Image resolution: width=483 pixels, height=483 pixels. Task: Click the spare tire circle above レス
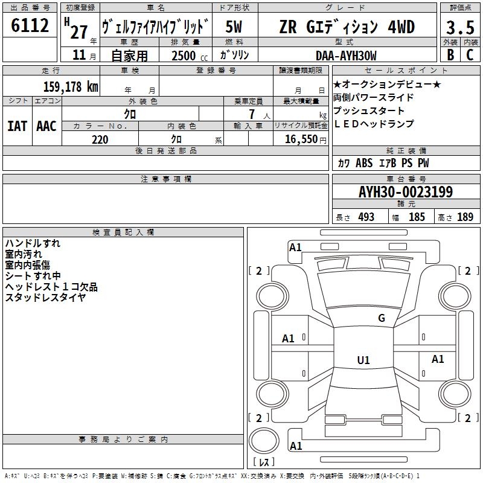pyautogui.click(x=264, y=441)
